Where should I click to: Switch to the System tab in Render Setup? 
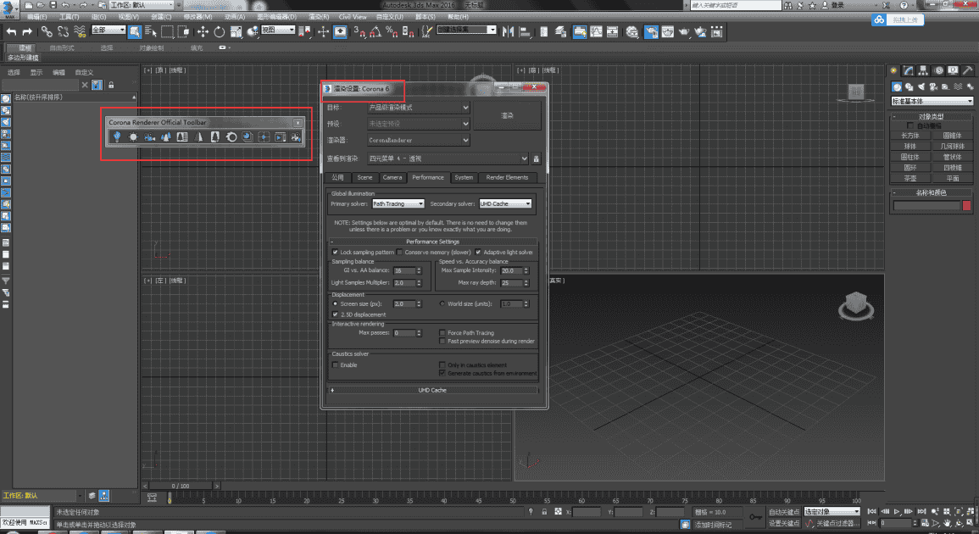pos(464,178)
